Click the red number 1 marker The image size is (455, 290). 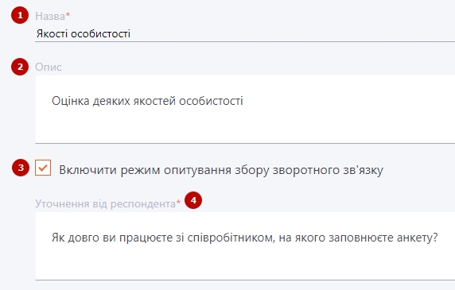click(20, 15)
